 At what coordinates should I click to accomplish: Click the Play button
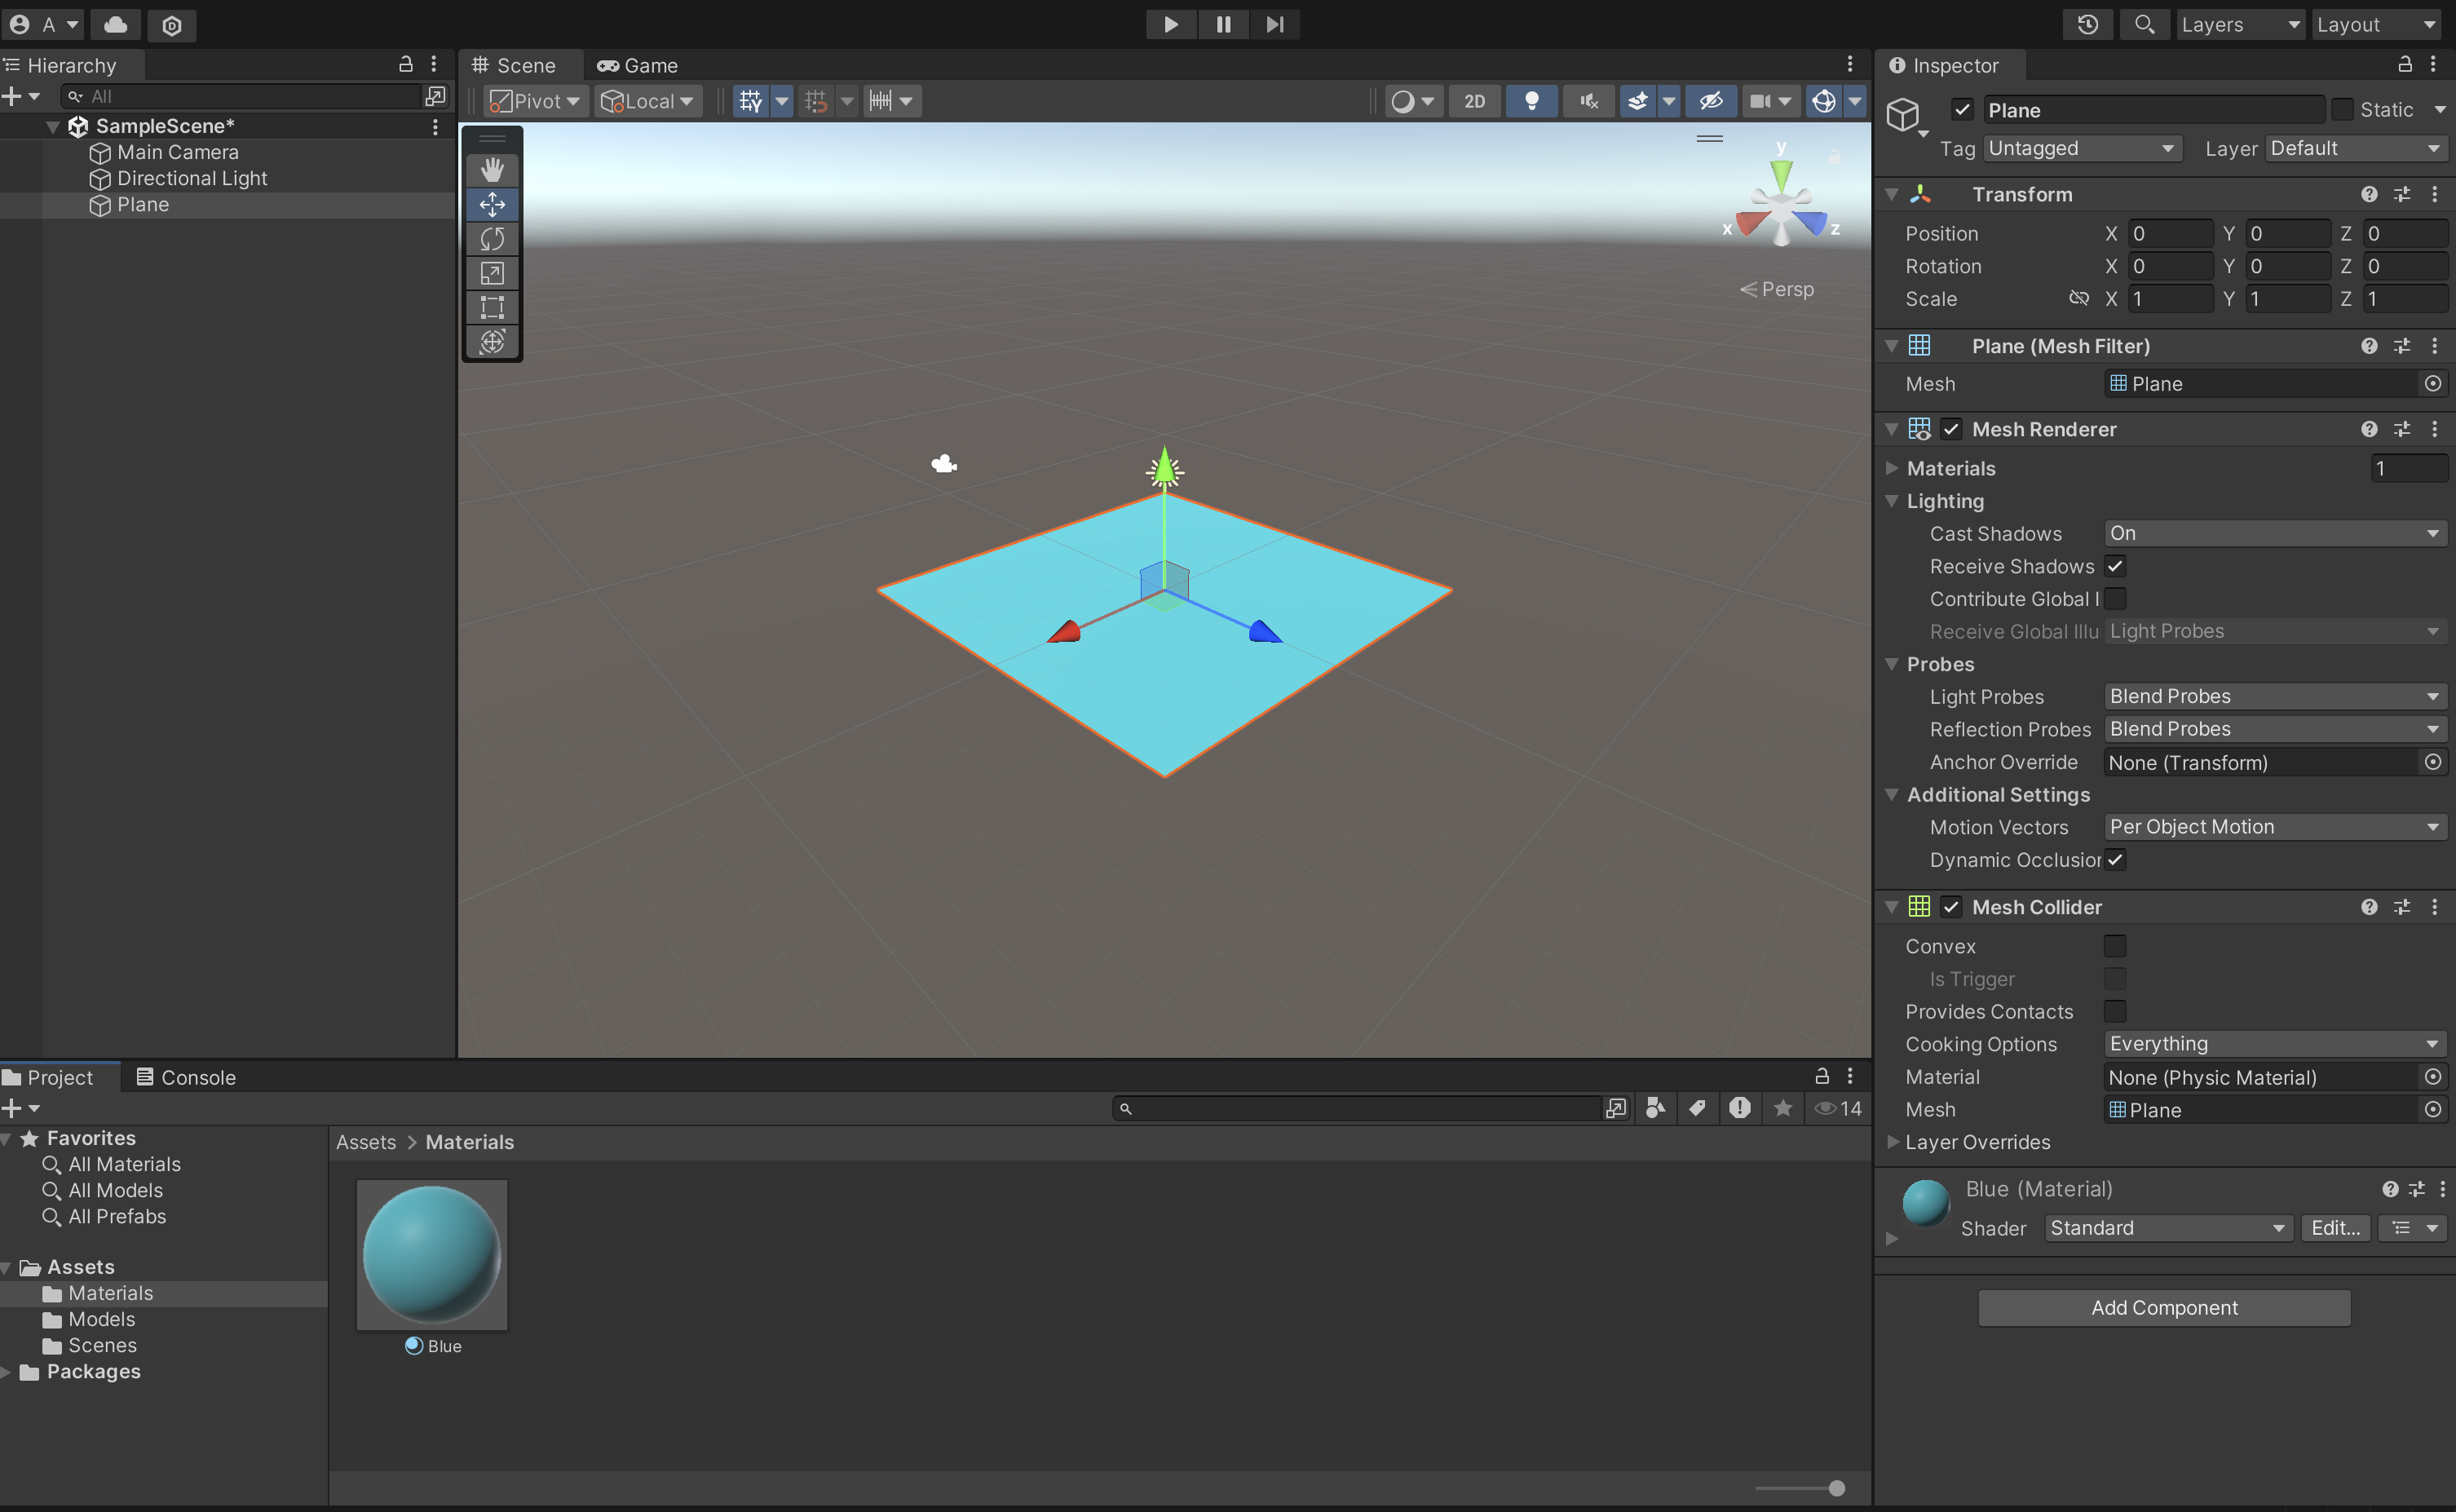coord(1171,24)
